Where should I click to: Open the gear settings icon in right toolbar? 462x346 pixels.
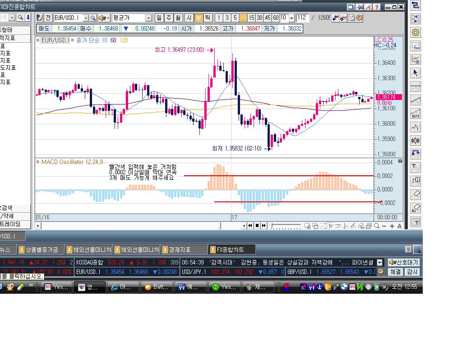click(416, 32)
